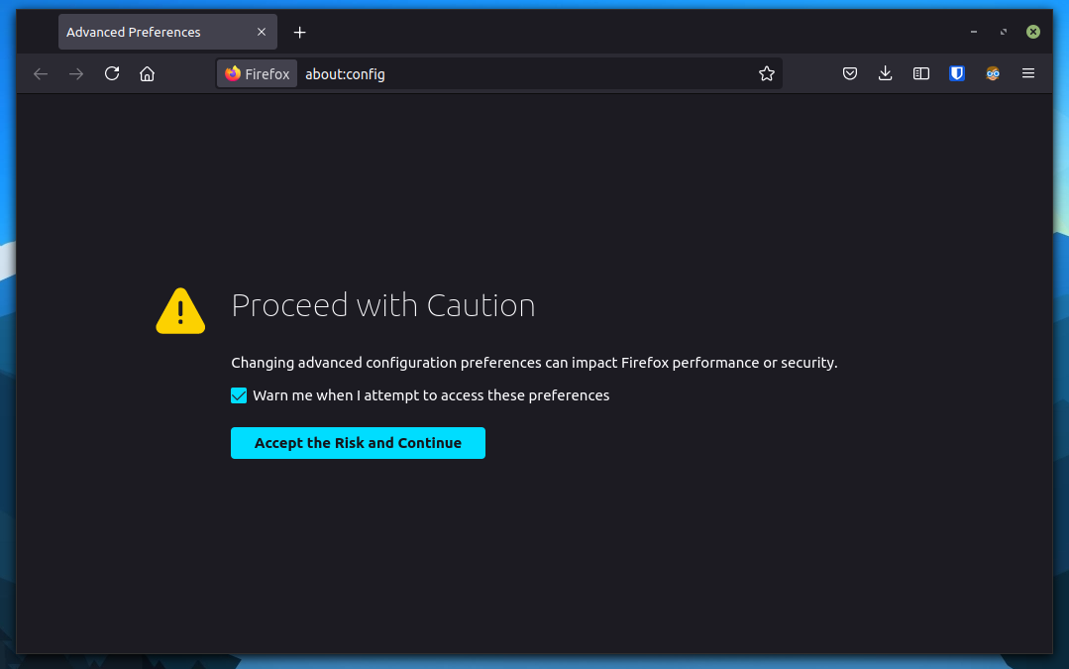Click Accept the Risk and Continue

pyautogui.click(x=358, y=443)
